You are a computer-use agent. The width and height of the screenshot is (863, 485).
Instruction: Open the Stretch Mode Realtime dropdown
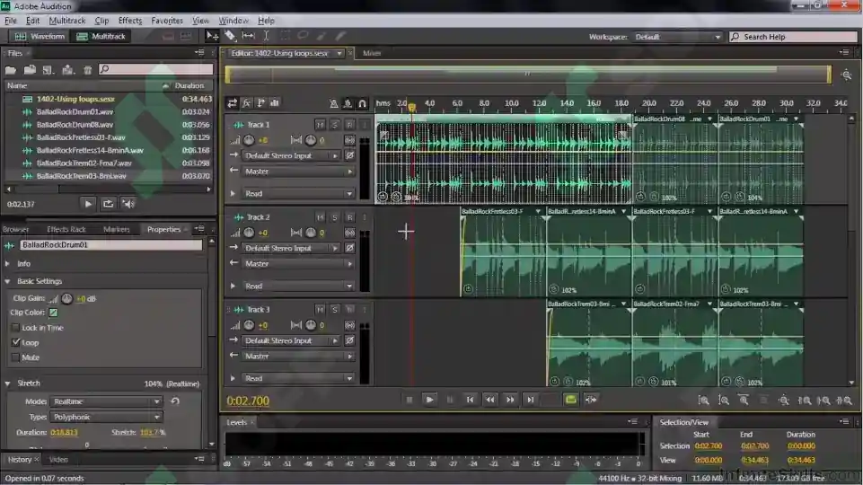107,401
